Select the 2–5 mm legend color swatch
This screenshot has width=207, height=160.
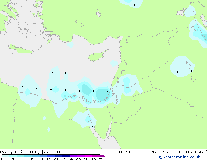point(28,156)
